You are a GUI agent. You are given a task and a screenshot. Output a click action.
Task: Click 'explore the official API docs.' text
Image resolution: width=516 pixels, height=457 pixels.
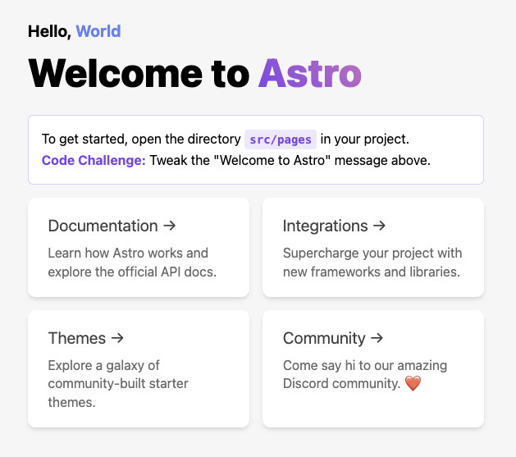pos(132,272)
